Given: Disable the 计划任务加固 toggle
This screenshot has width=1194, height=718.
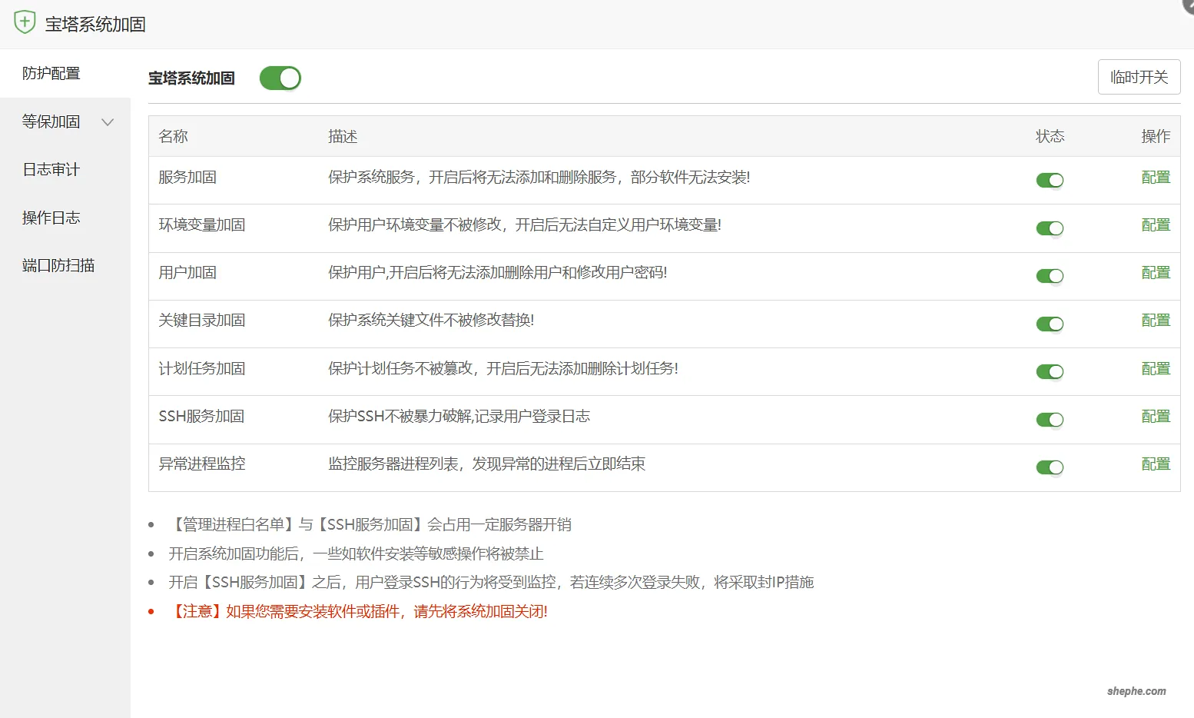Looking at the screenshot, I should point(1050,372).
